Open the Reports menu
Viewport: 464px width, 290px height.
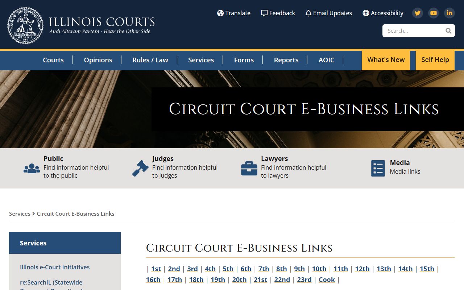pos(286,60)
